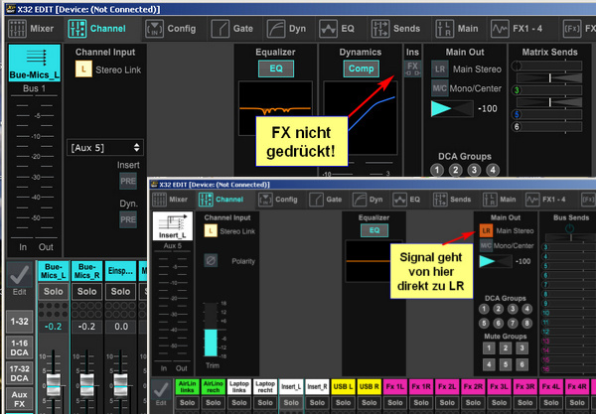Open the Dyn tab in back window

click(287, 29)
